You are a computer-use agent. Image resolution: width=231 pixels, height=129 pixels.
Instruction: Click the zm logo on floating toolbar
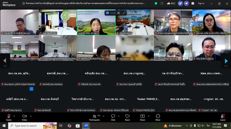click(x=107, y=13)
